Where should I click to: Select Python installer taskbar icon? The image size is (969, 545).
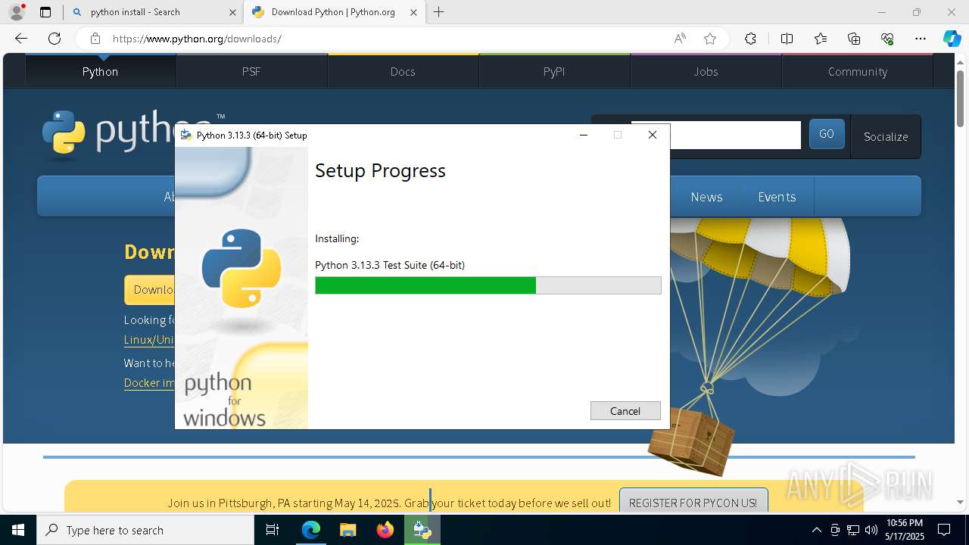pos(422,530)
